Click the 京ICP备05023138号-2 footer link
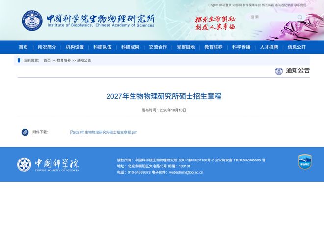The width and height of the screenshot is (324, 227). [196, 160]
